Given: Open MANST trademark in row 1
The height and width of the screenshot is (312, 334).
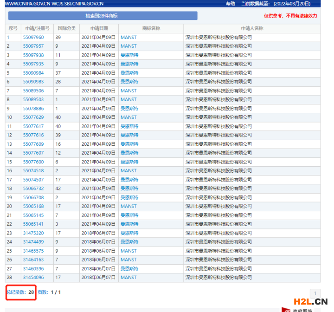Looking at the screenshot, I should [x=128, y=37].
